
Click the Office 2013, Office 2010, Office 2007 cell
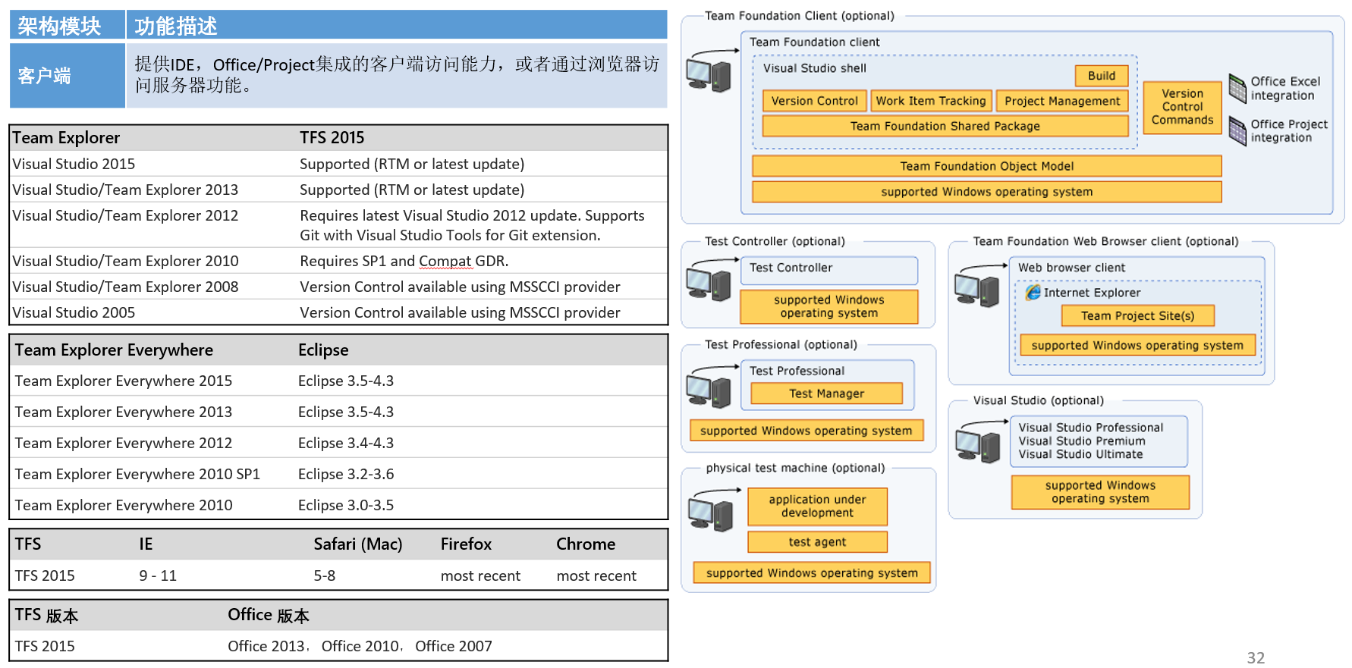tap(360, 646)
